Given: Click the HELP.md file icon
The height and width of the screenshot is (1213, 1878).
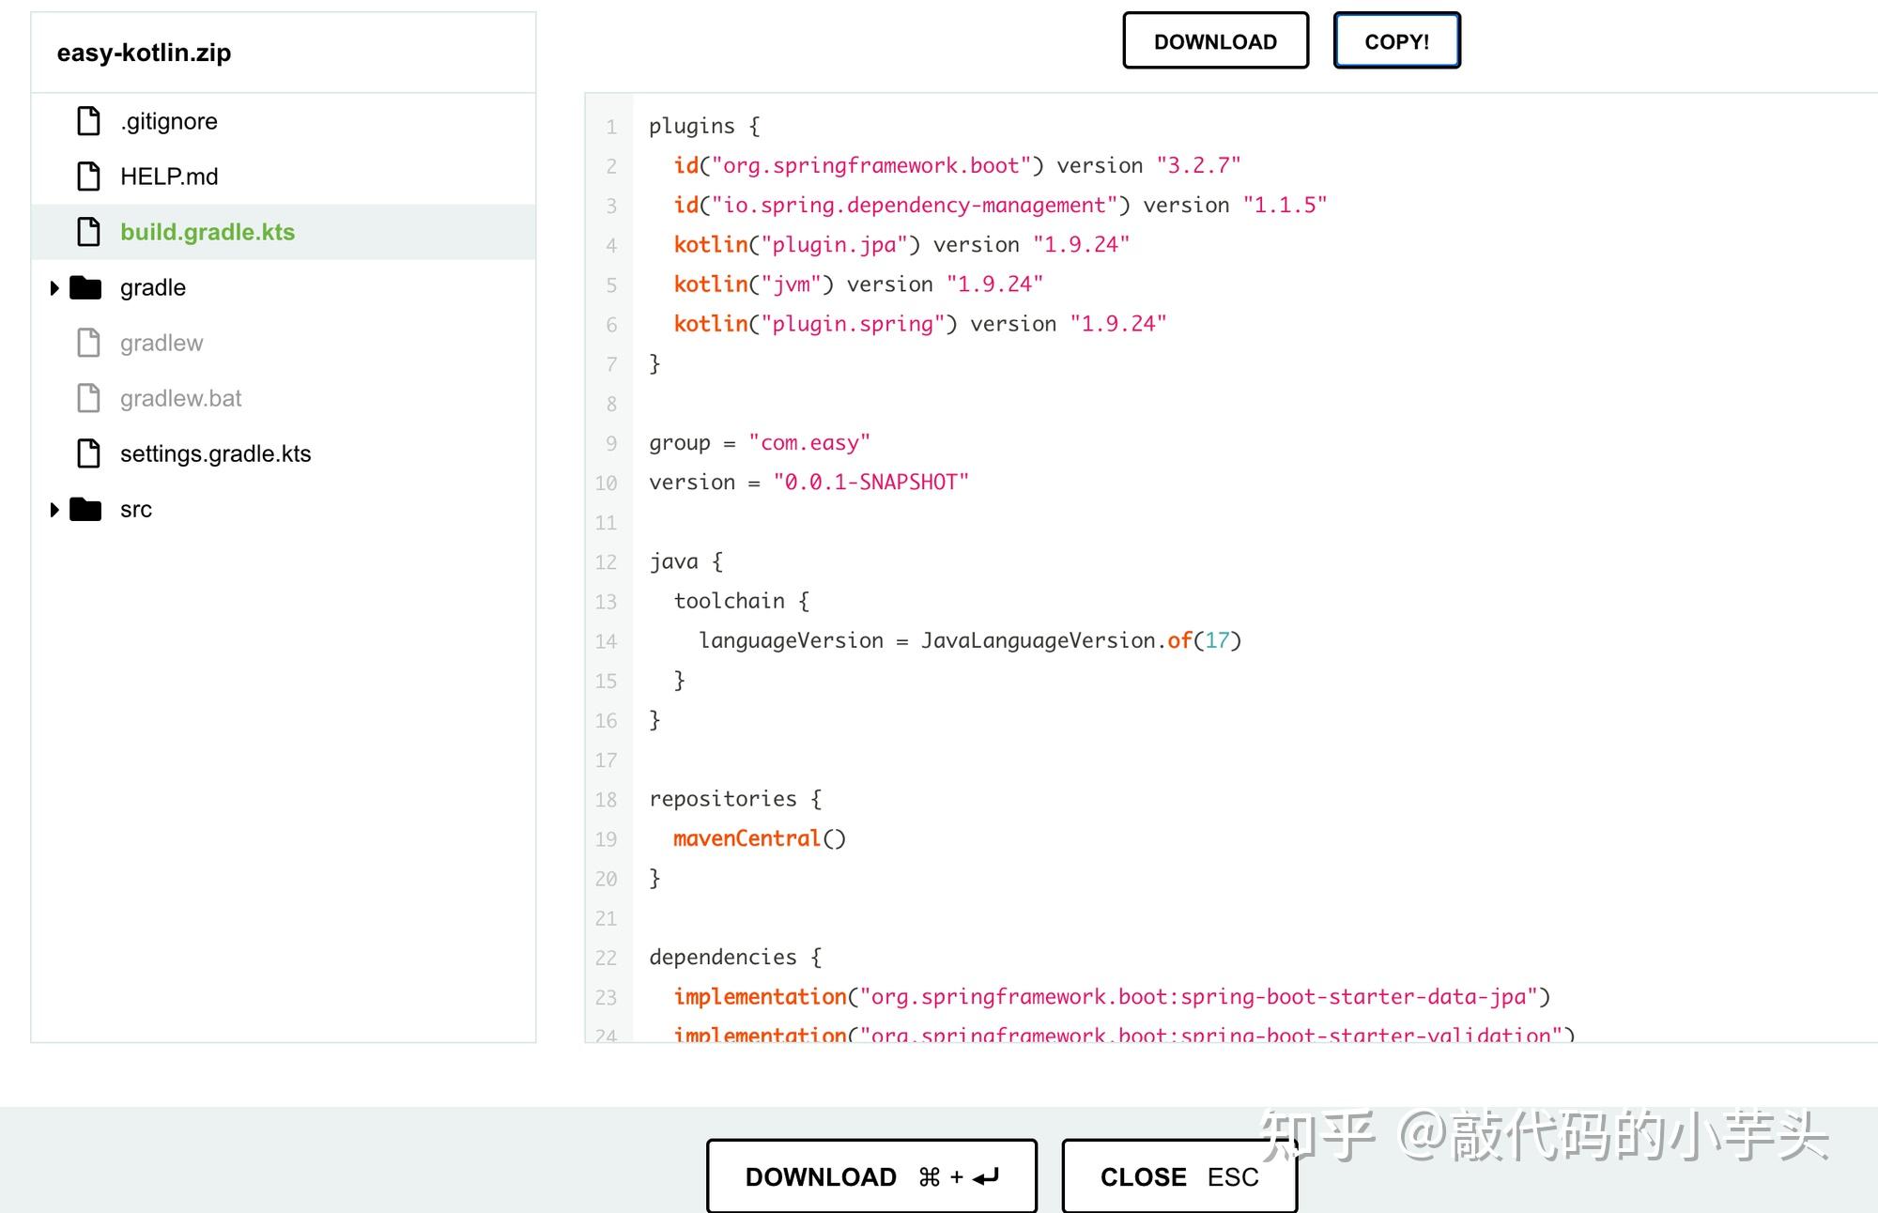Looking at the screenshot, I should pos(88,177).
